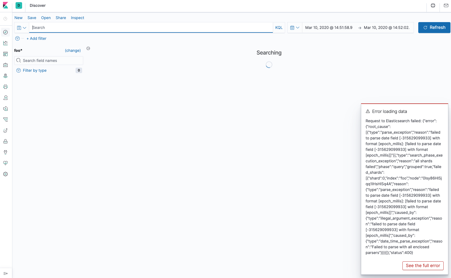Open the Visualize app from the sidebar

pos(5,43)
